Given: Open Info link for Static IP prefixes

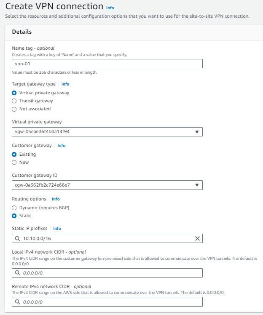Looking at the screenshot, I should click(57, 229).
